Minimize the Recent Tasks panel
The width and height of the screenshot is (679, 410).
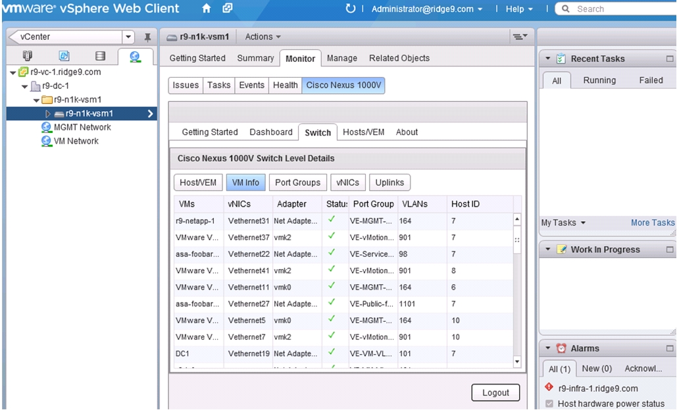670,59
